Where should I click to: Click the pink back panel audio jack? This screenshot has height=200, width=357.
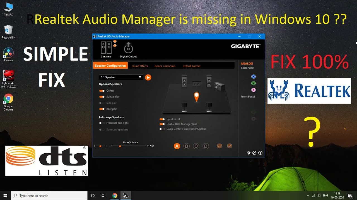coord(254,90)
